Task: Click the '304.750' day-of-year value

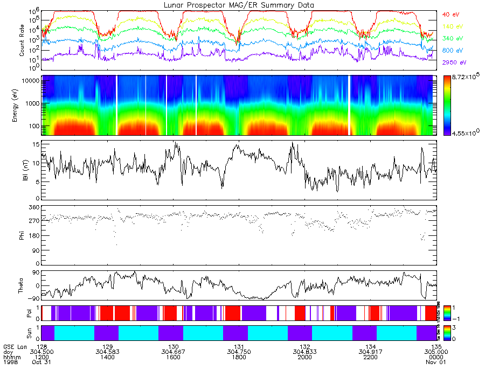Action: 239,352
